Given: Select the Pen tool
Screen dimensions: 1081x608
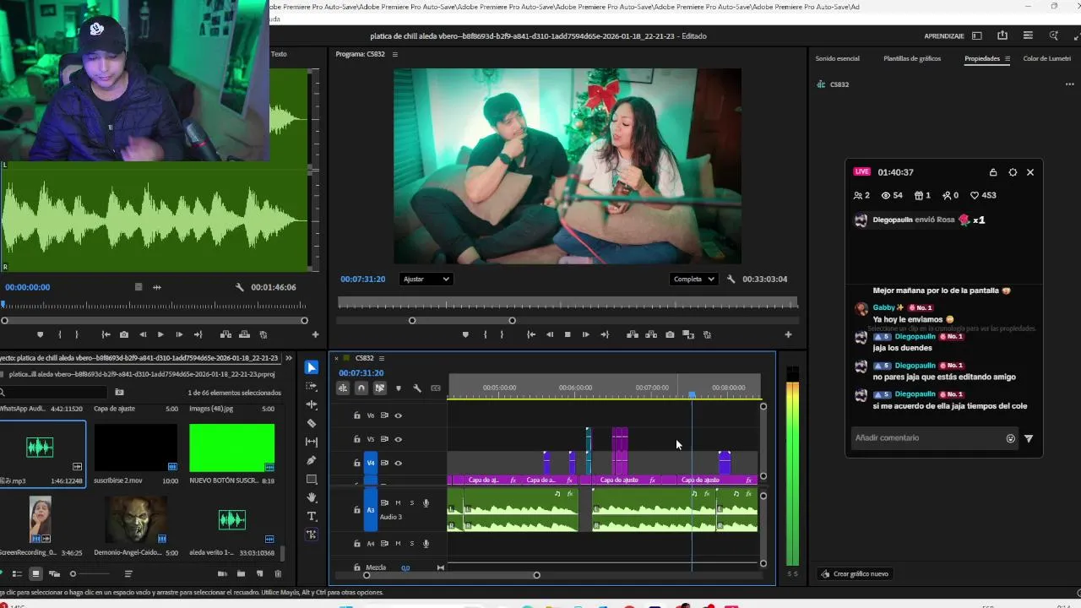Looking at the screenshot, I should coord(312,460).
